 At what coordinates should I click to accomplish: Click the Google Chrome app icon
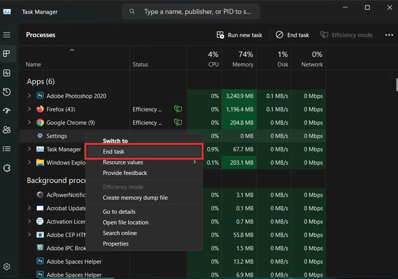[40, 122]
